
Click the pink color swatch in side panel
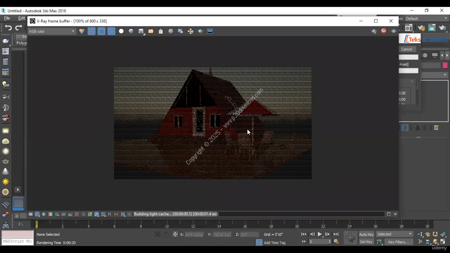coord(445,65)
